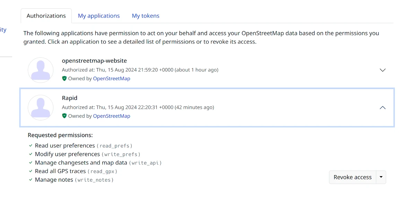Click the checkmark beside Manage notes
The image size is (416, 201).
[31, 180]
